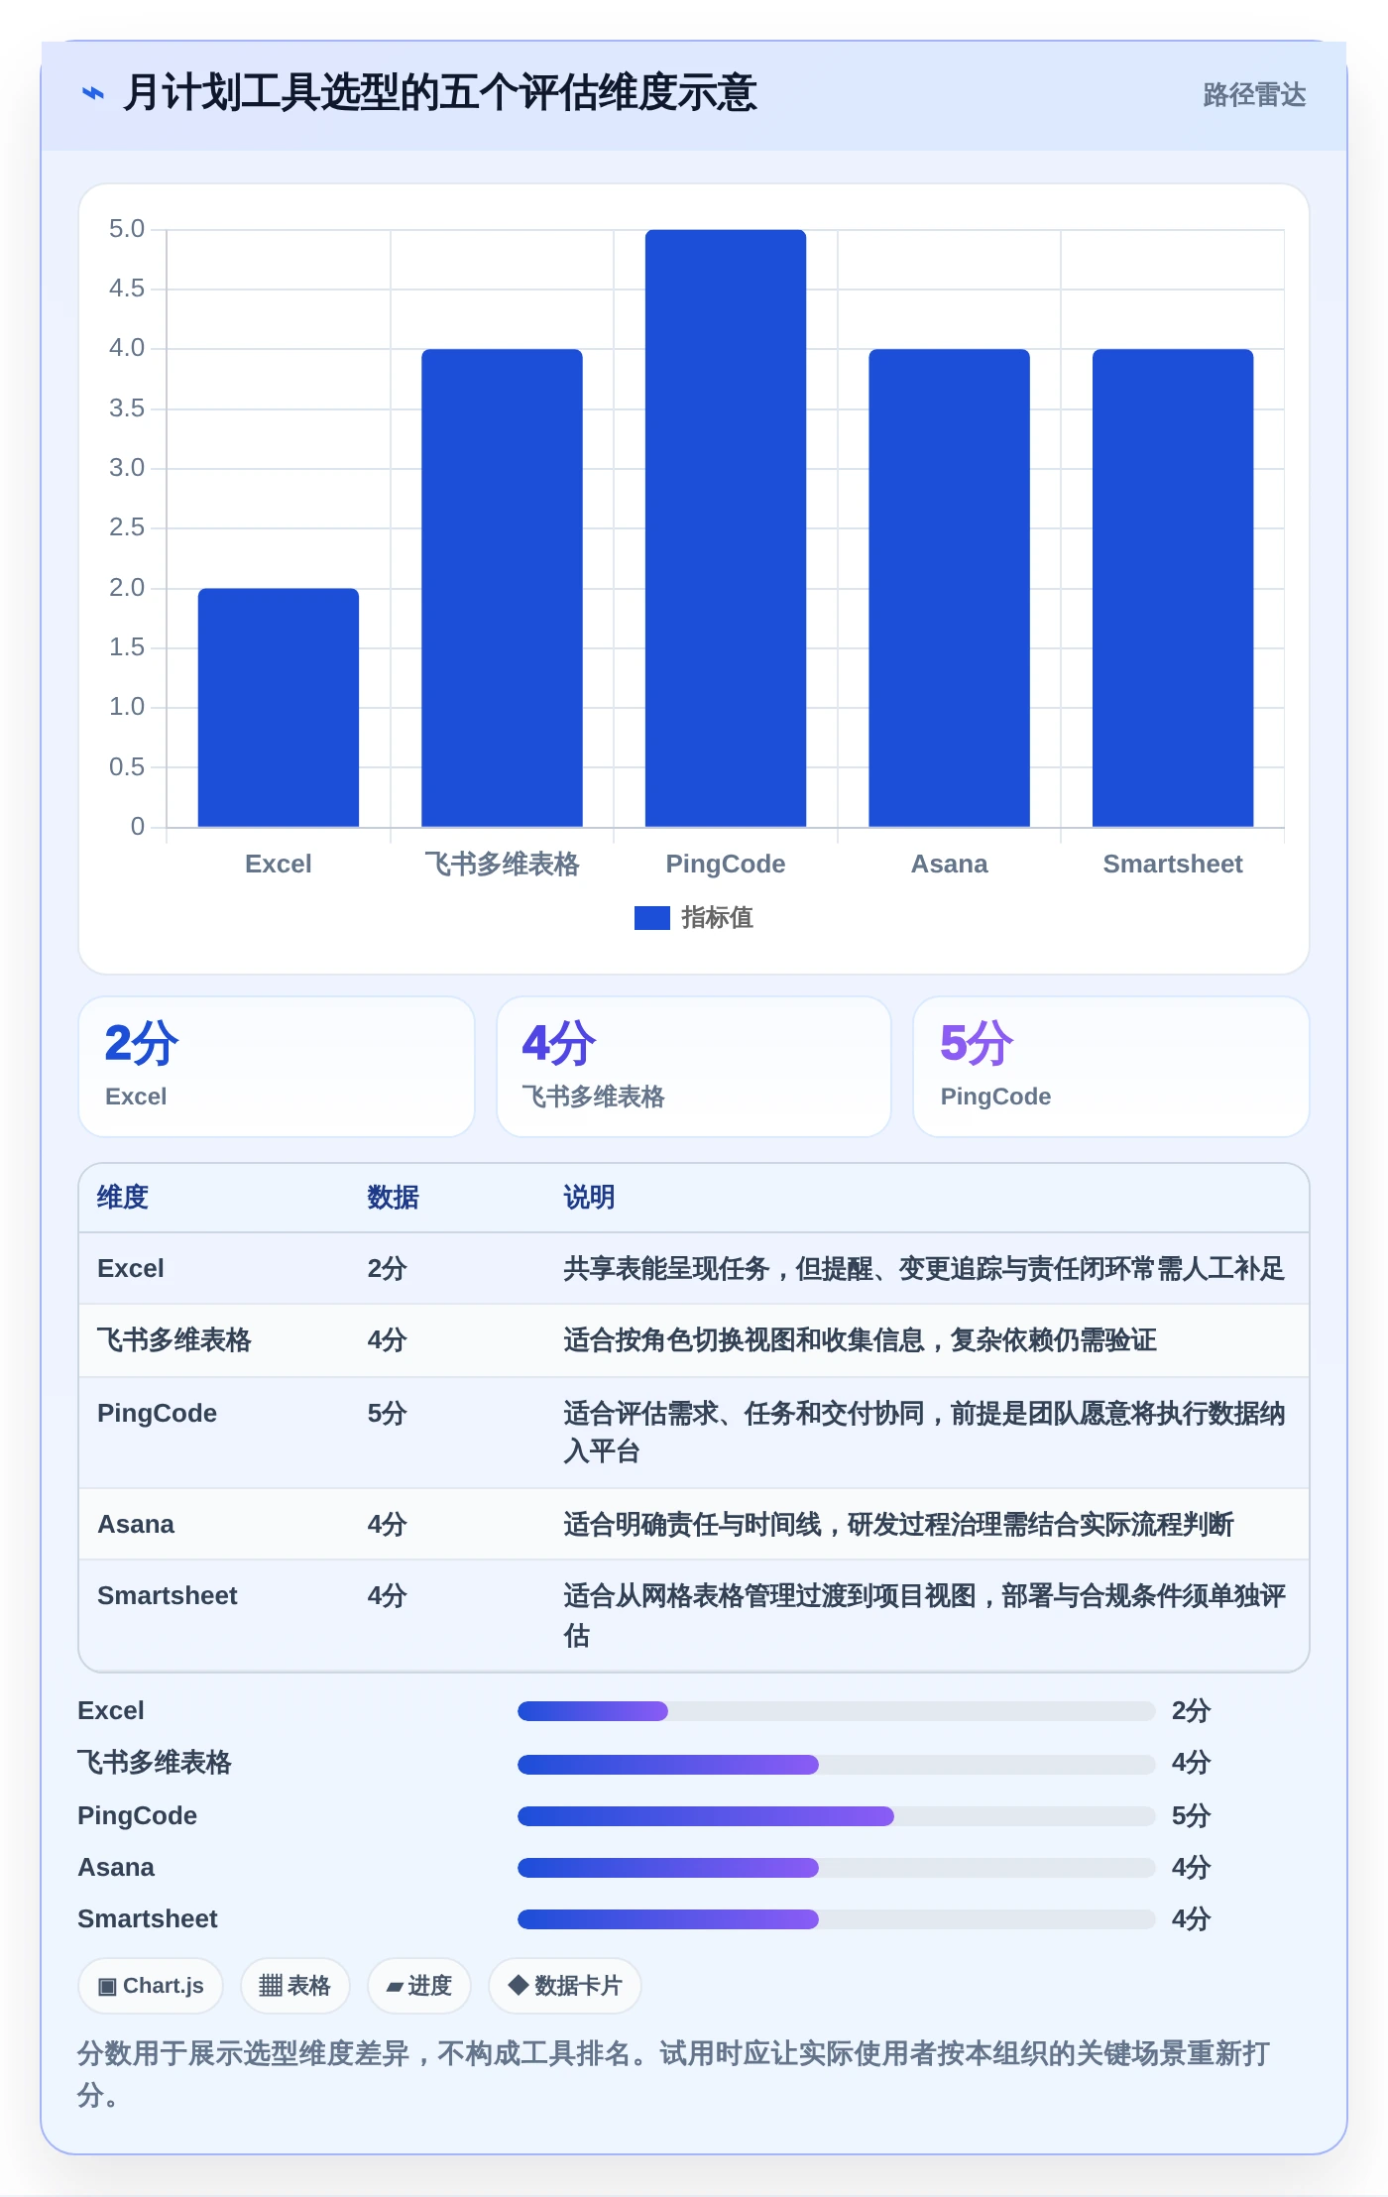Click the 数据 table column header

(x=394, y=1198)
